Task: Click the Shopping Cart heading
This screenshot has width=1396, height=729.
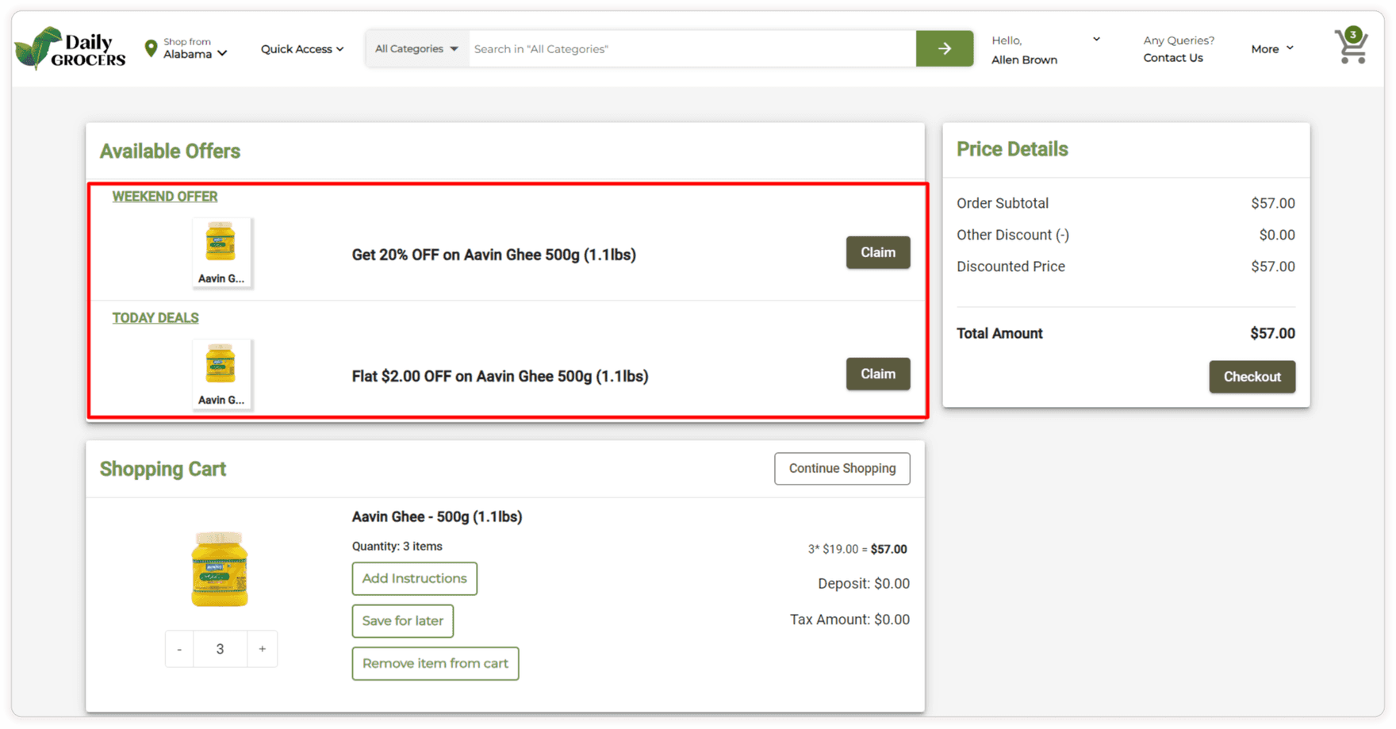Action: (163, 470)
